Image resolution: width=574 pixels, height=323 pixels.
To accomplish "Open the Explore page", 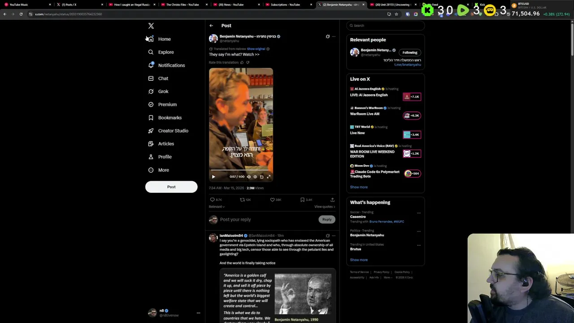I will pos(161,52).
